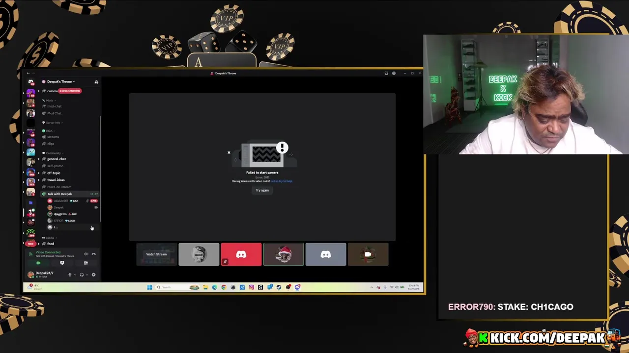629x353 pixels.
Task: Toggle camera on in voice panel
Action: click(38, 263)
